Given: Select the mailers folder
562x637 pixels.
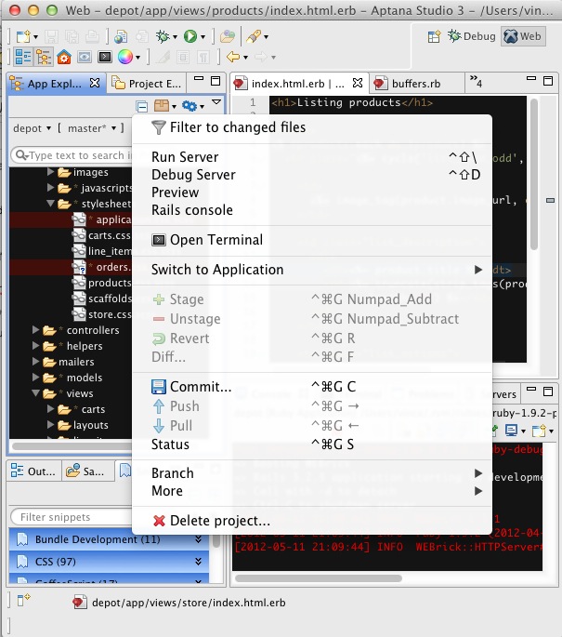Looking at the screenshot, I should (x=76, y=362).
